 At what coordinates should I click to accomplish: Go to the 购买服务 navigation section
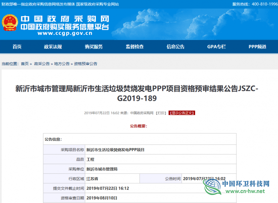pos(94,47)
